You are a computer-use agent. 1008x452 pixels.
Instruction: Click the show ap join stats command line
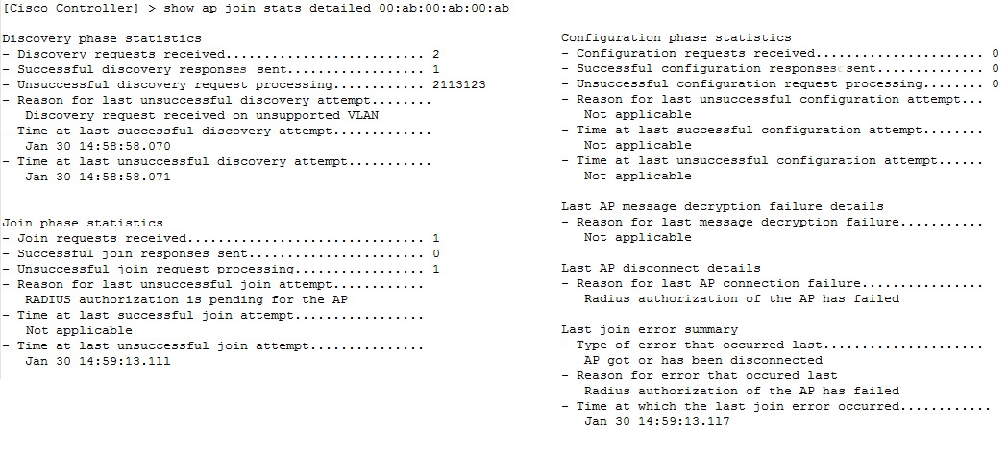point(256,8)
